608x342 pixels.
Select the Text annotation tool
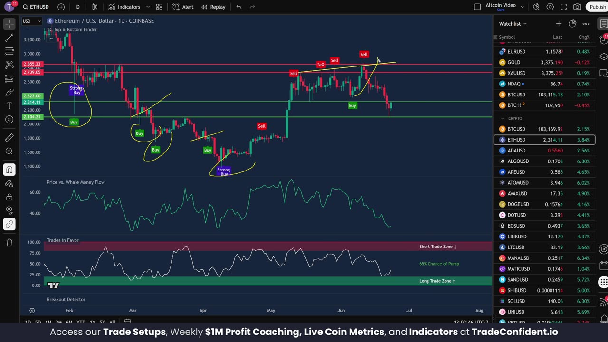pos(9,106)
